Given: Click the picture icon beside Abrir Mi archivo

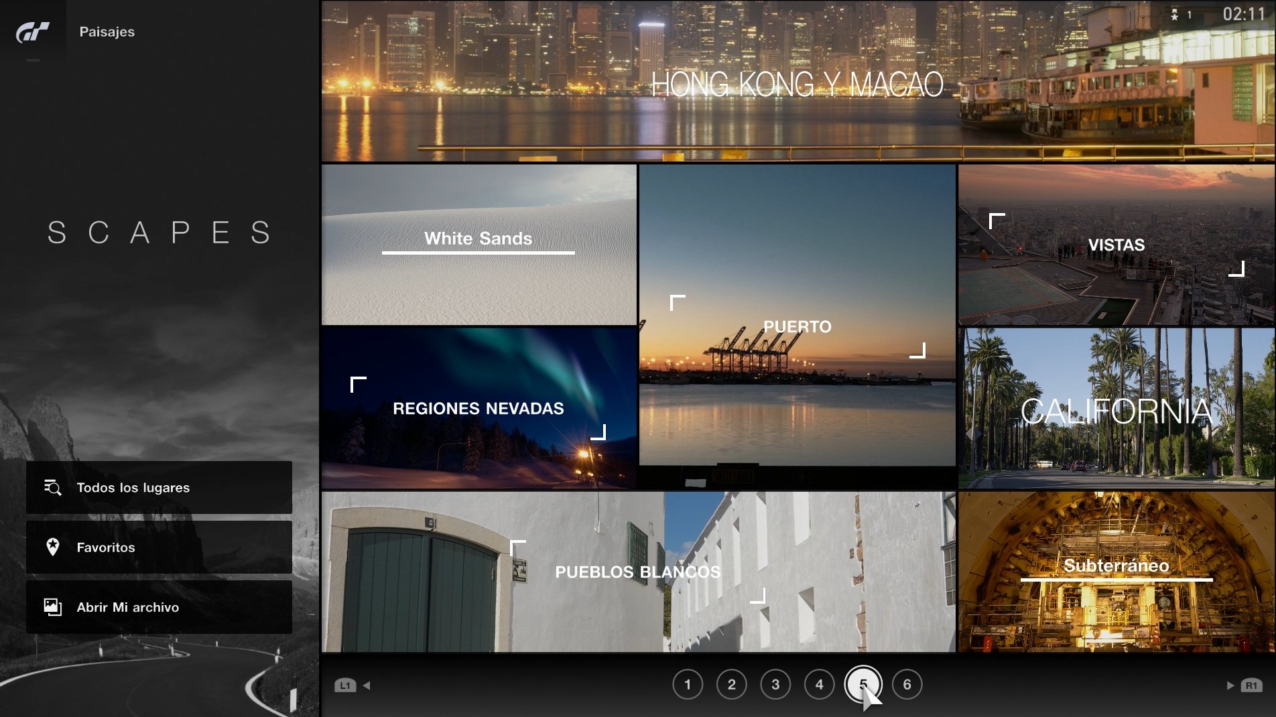Looking at the screenshot, I should coord(52,607).
